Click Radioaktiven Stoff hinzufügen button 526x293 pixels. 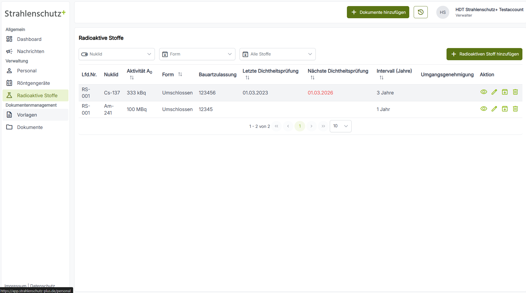pyautogui.click(x=484, y=54)
